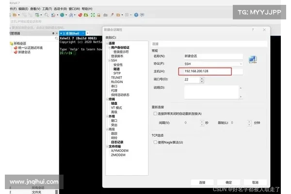Screen dimensions: 291x194
Task: Open the 帮助(H) menu
Action: tap(87, 9)
